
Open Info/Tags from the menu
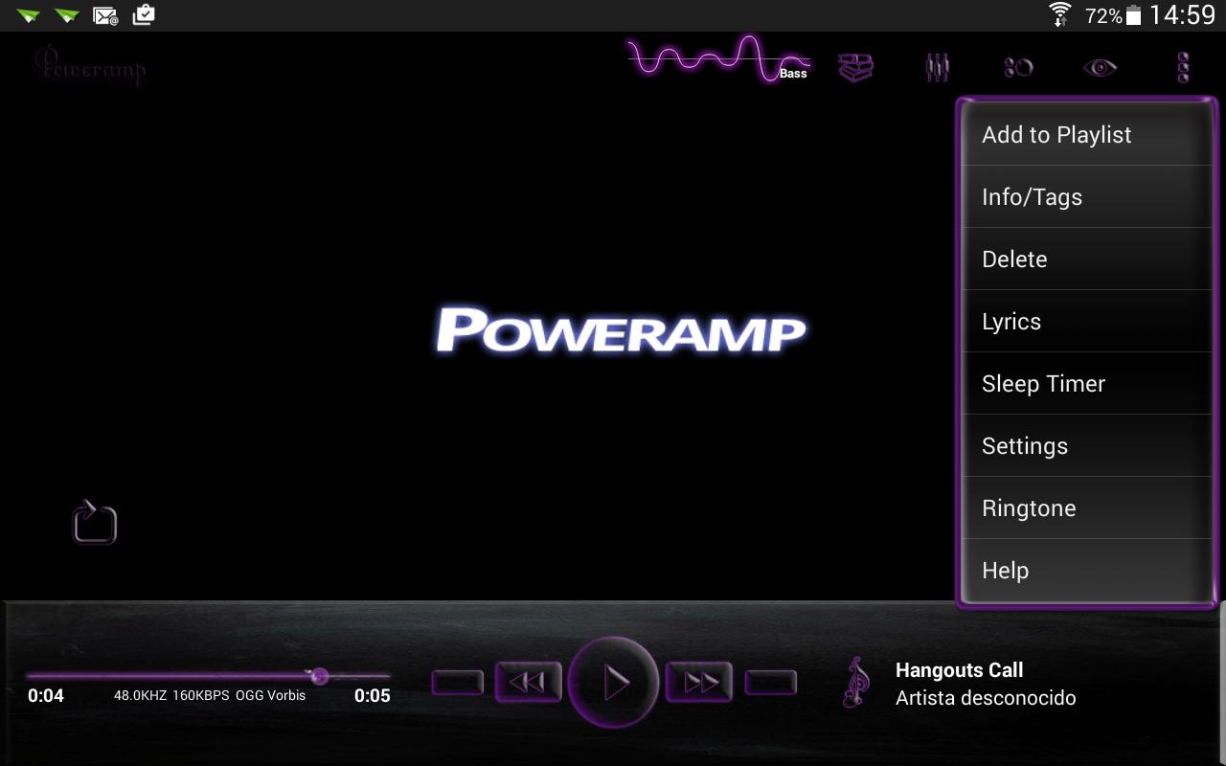[x=1087, y=197]
